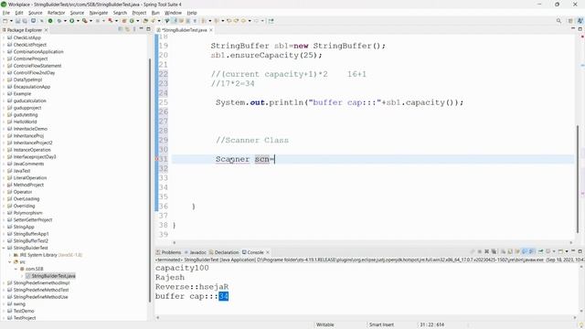585x329 pixels.
Task: Minimize the Package Explorer panel
Action: (142, 28)
